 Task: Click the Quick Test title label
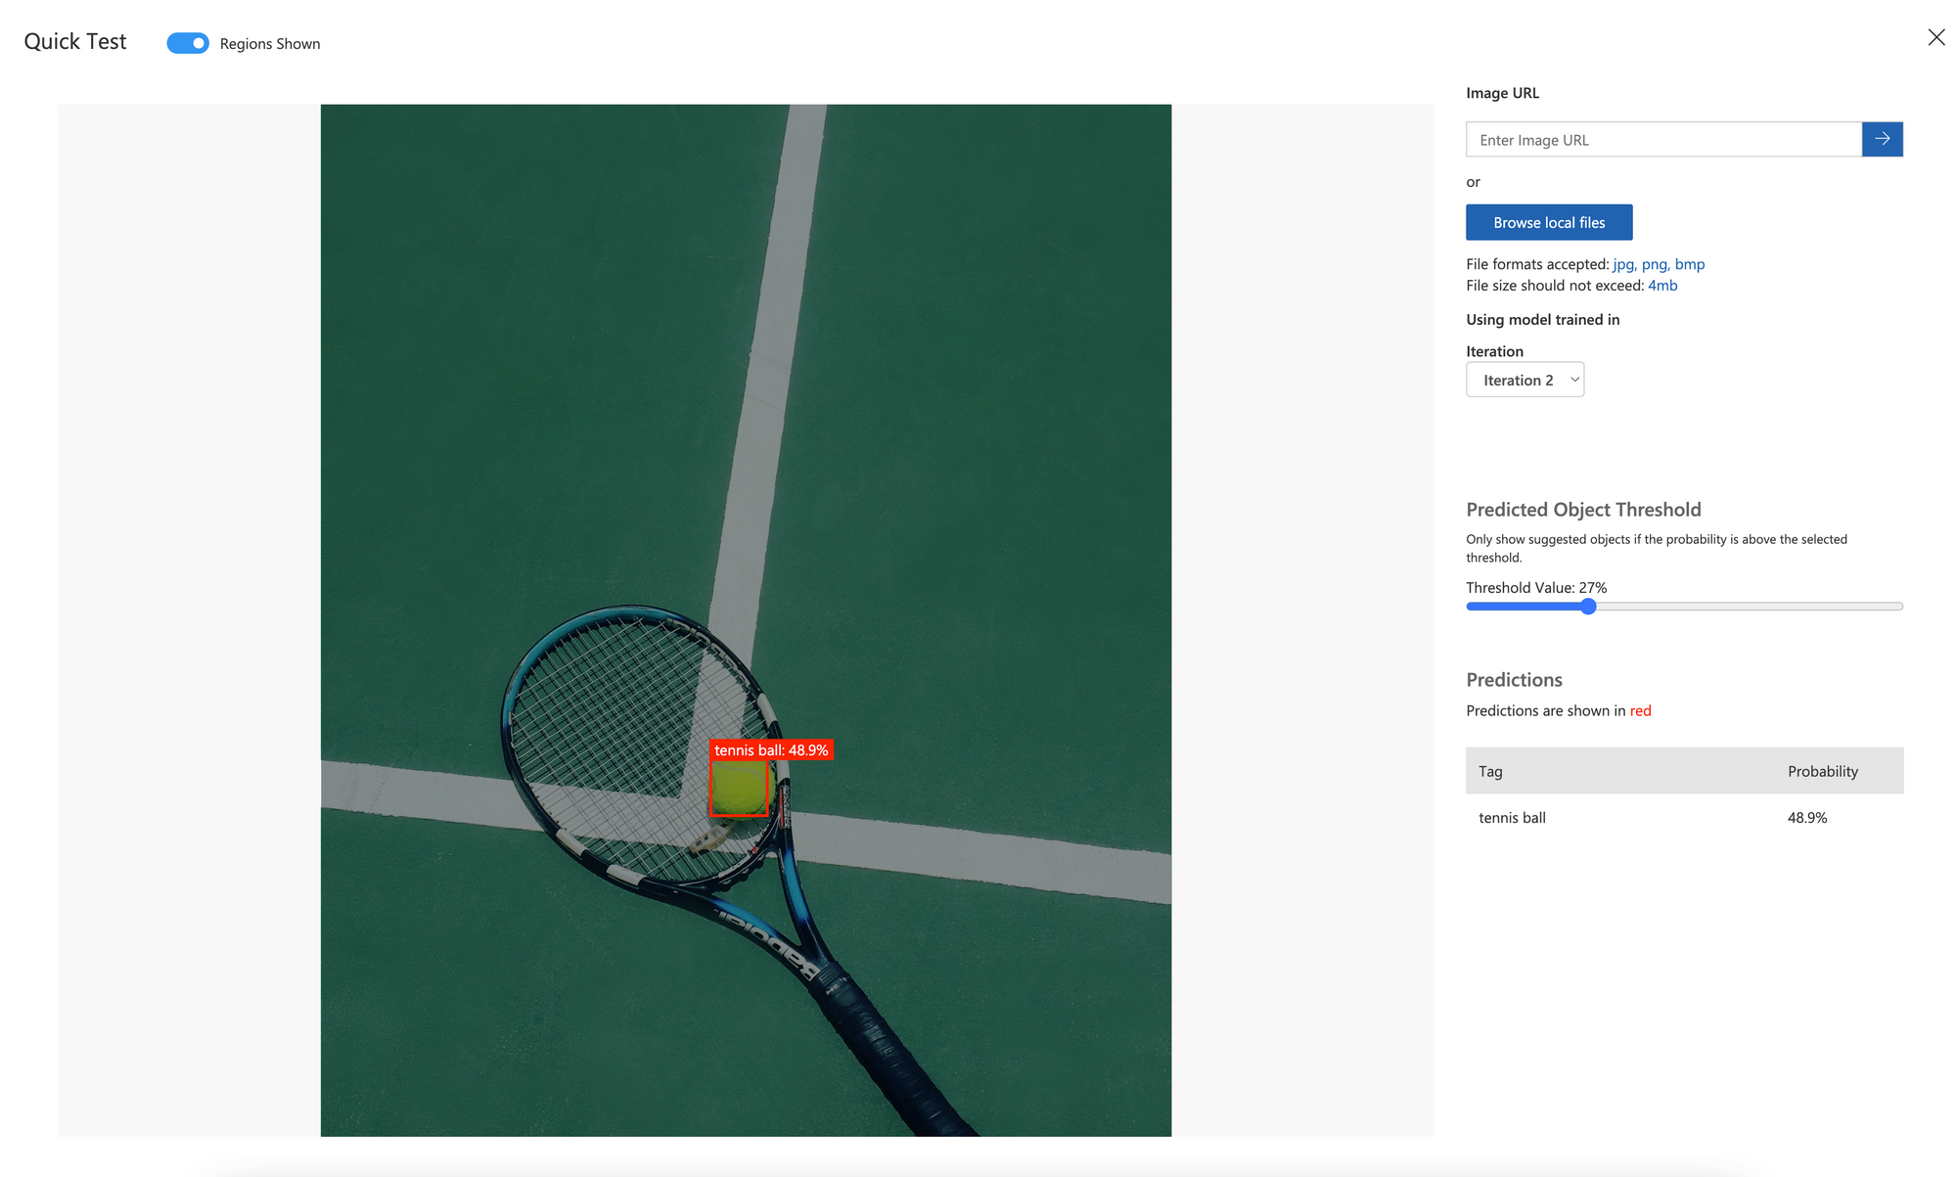(x=74, y=39)
